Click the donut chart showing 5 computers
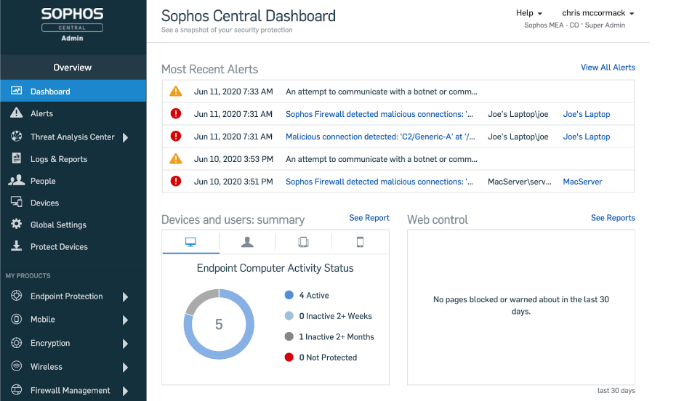This screenshot has height=401, width=692. 219,324
